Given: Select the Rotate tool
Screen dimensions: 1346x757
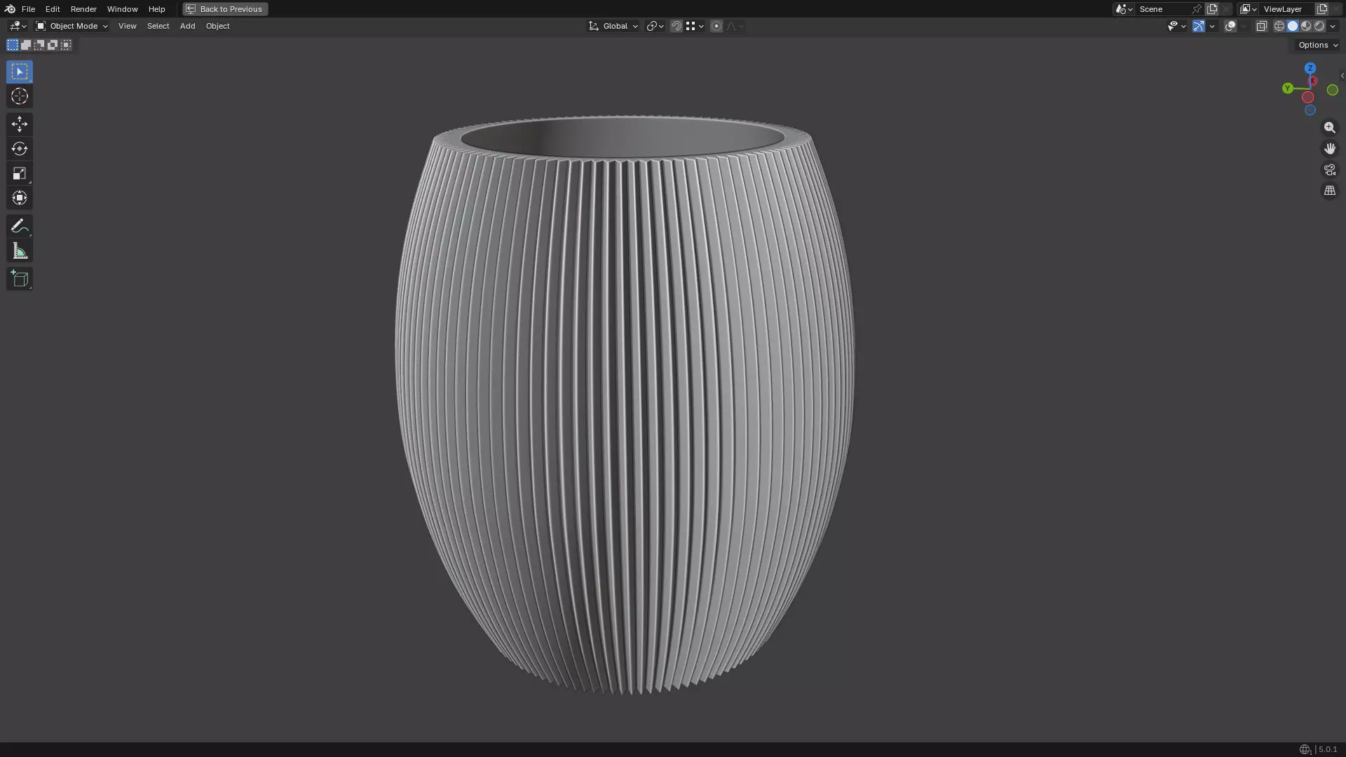Looking at the screenshot, I should 20,149.
